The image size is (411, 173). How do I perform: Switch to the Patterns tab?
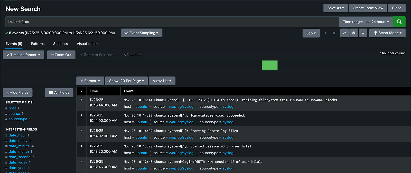(38, 44)
